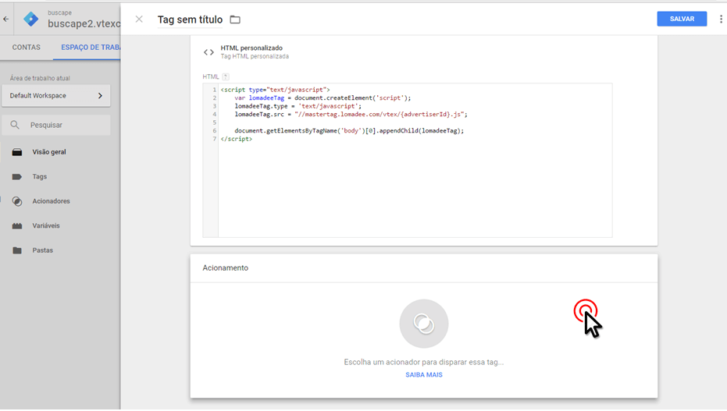The width and height of the screenshot is (727, 411).
Task: Click code line with mastertag.lomadee.com URL
Action: [x=351, y=115]
